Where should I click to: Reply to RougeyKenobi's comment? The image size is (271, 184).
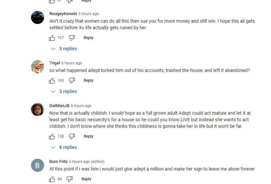click(x=89, y=38)
